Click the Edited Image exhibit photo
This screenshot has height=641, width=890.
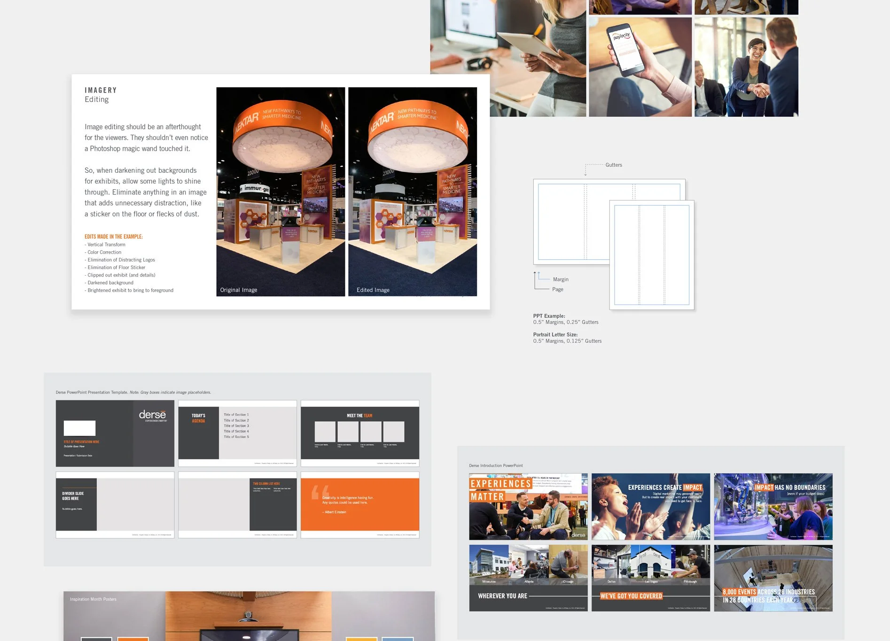point(413,192)
